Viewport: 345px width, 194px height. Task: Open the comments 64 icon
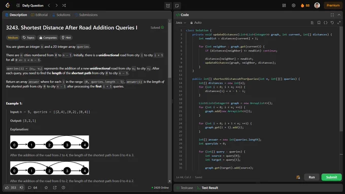32,187
